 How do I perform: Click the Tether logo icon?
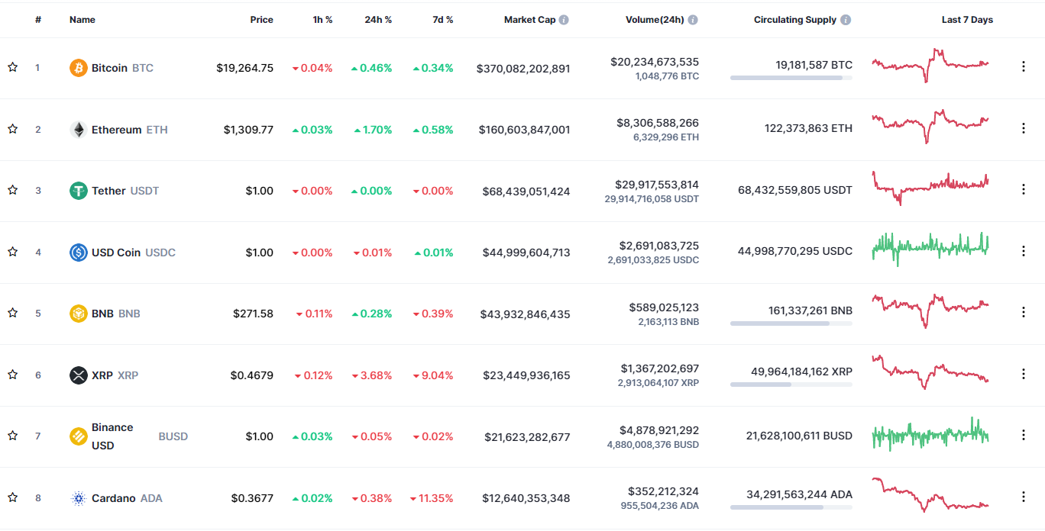79,191
